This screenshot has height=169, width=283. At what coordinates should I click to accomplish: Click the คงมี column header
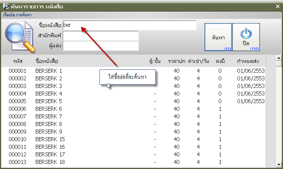point(220,61)
